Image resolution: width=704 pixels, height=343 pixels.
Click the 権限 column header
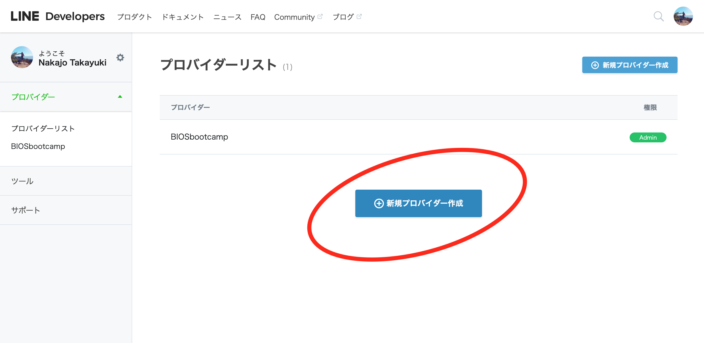[650, 107]
